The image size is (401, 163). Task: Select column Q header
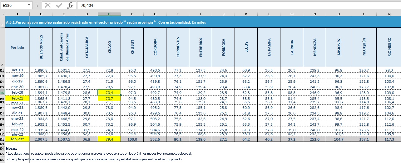tap(389, 14)
